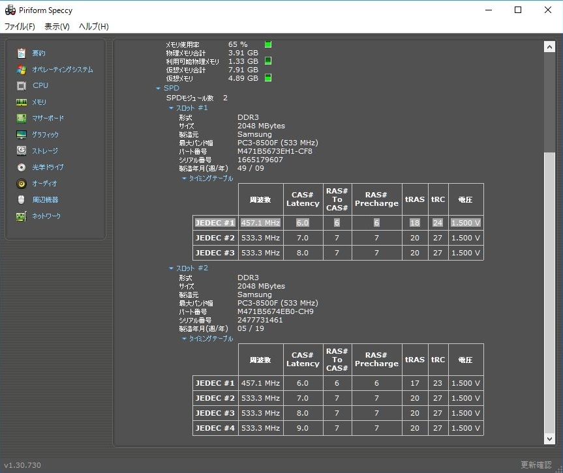The image size is (563, 473).
Task: Collapse the スロット #1 tree node
Action: point(171,108)
